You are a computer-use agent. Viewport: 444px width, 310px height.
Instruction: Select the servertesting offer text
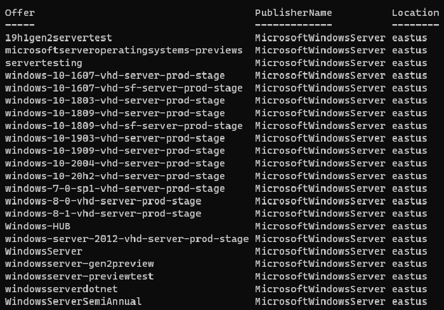[x=44, y=63]
